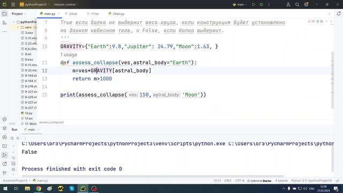Open editor tabs options menu
Viewport: 343px width, 193px height.
330,13
